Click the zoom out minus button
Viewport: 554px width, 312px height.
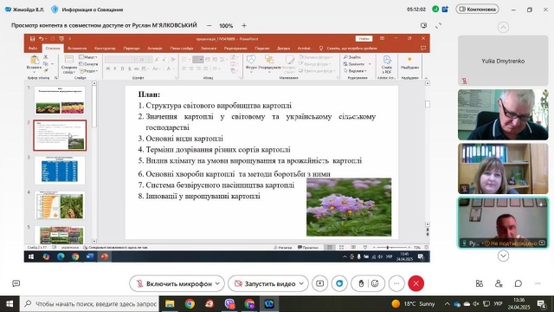209,25
